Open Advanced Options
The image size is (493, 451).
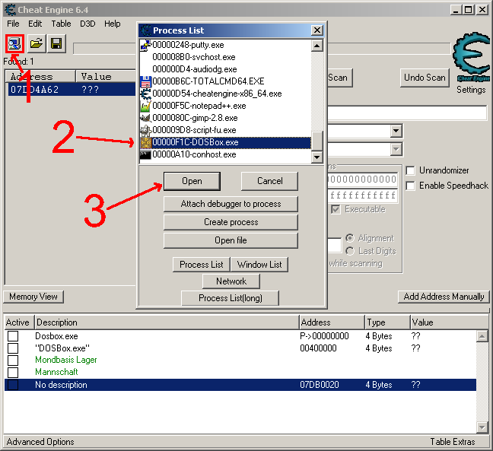click(40, 442)
